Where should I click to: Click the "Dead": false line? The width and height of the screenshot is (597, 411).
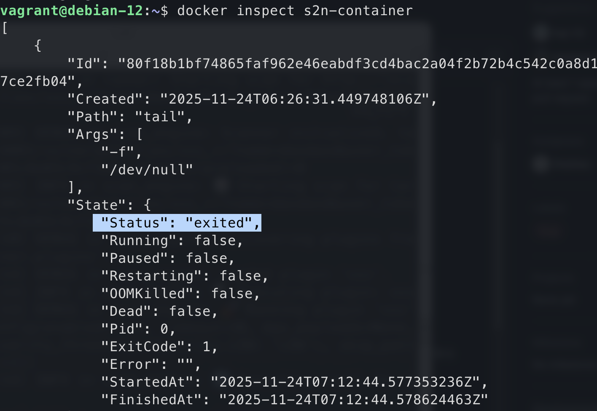coord(159,311)
